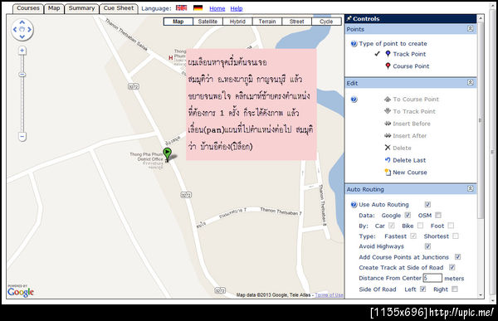The height and width of the screenshot is (321, 498).
Task: Enable Foot routing checkbox
Action: (x=451, y=226)
